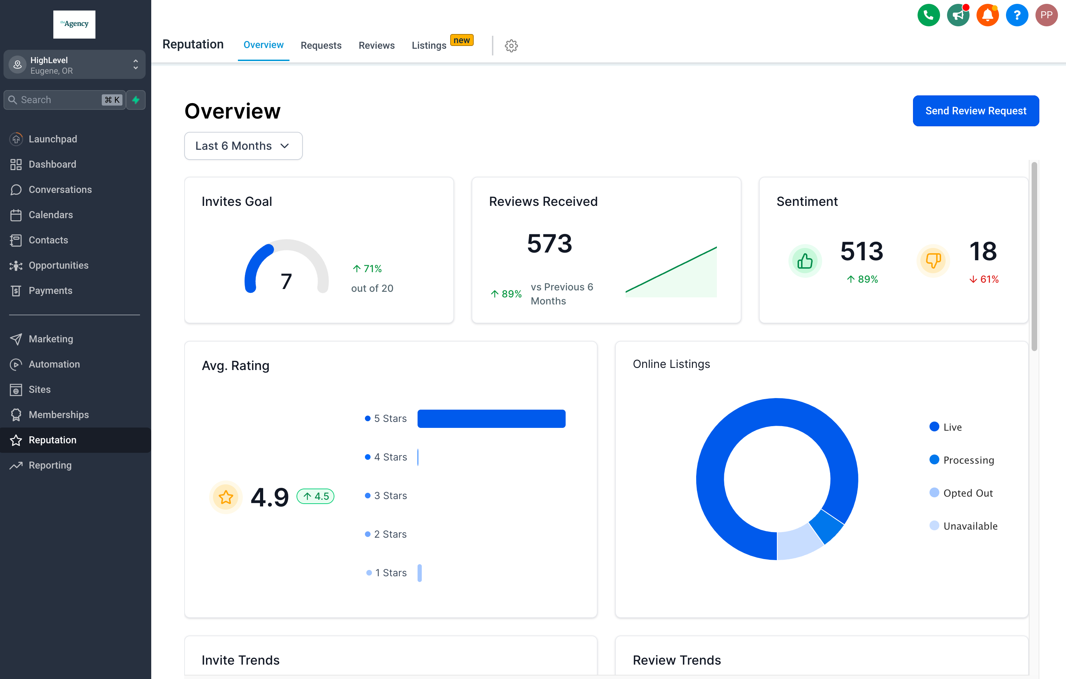Switch to the Listings tab

(x=429, y=46)
